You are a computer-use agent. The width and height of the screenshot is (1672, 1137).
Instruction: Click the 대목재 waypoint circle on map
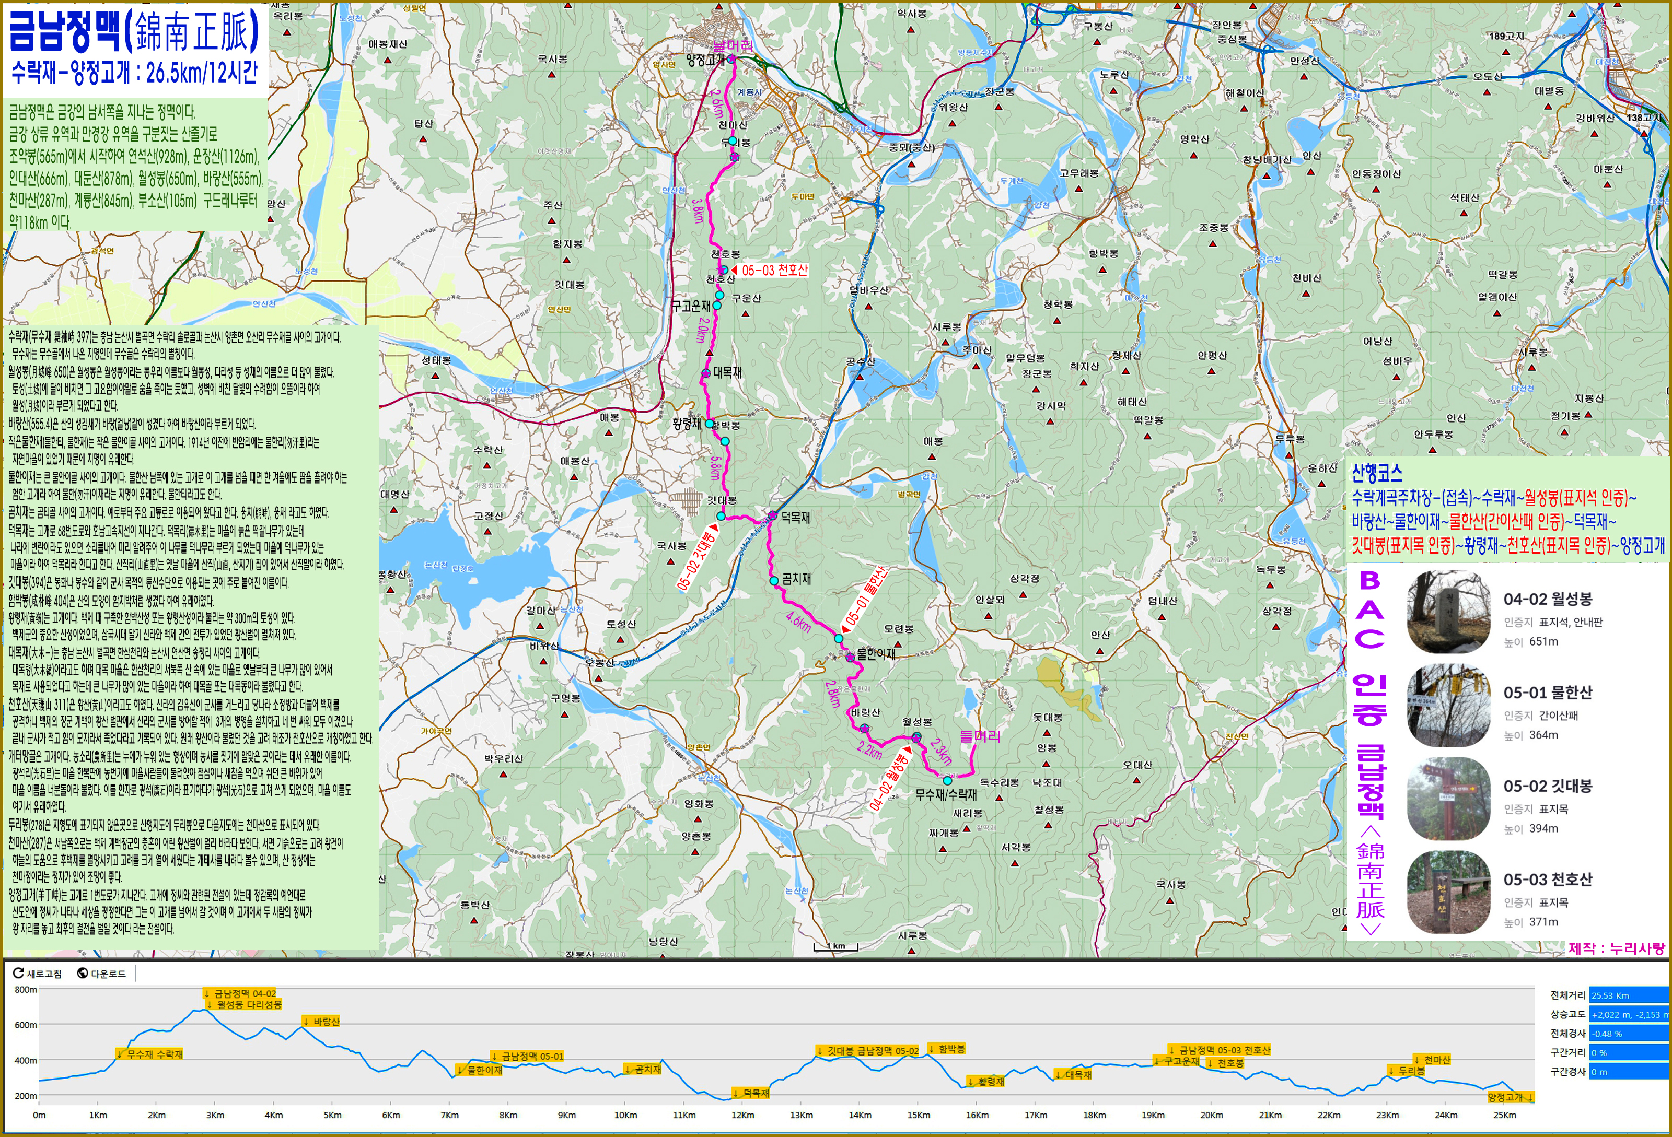[706, 374]
